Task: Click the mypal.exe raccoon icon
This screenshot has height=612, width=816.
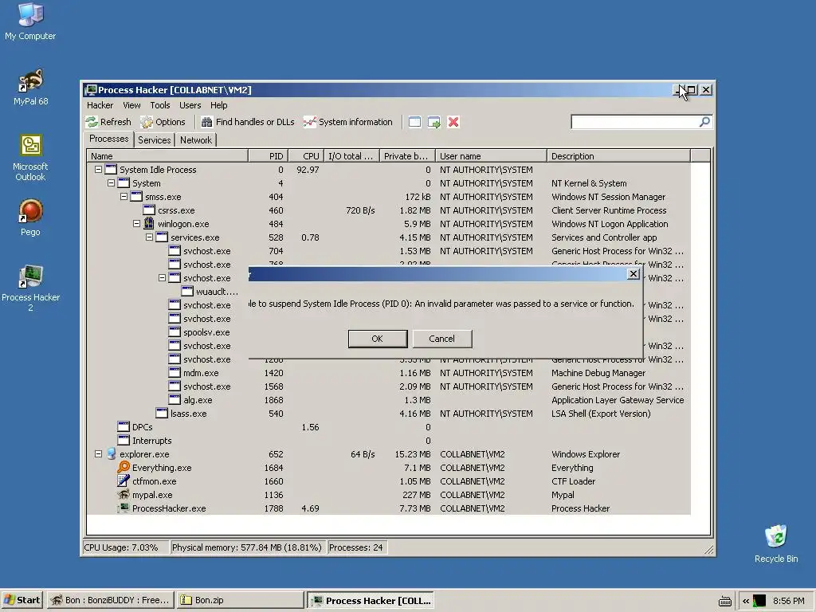Action: (124, 494)
